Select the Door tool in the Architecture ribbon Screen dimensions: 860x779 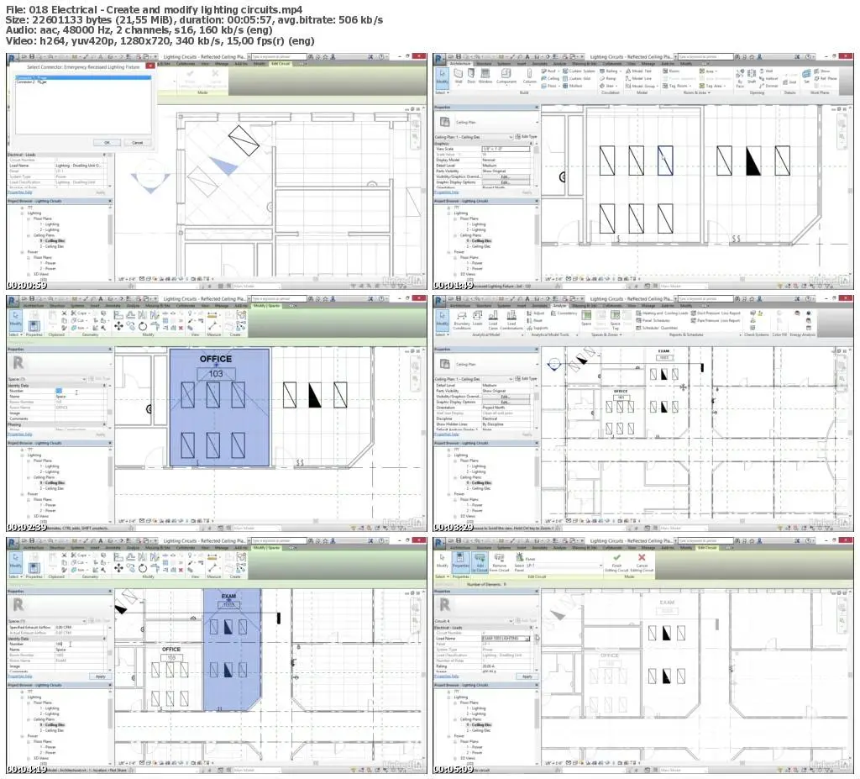(471, 76)
